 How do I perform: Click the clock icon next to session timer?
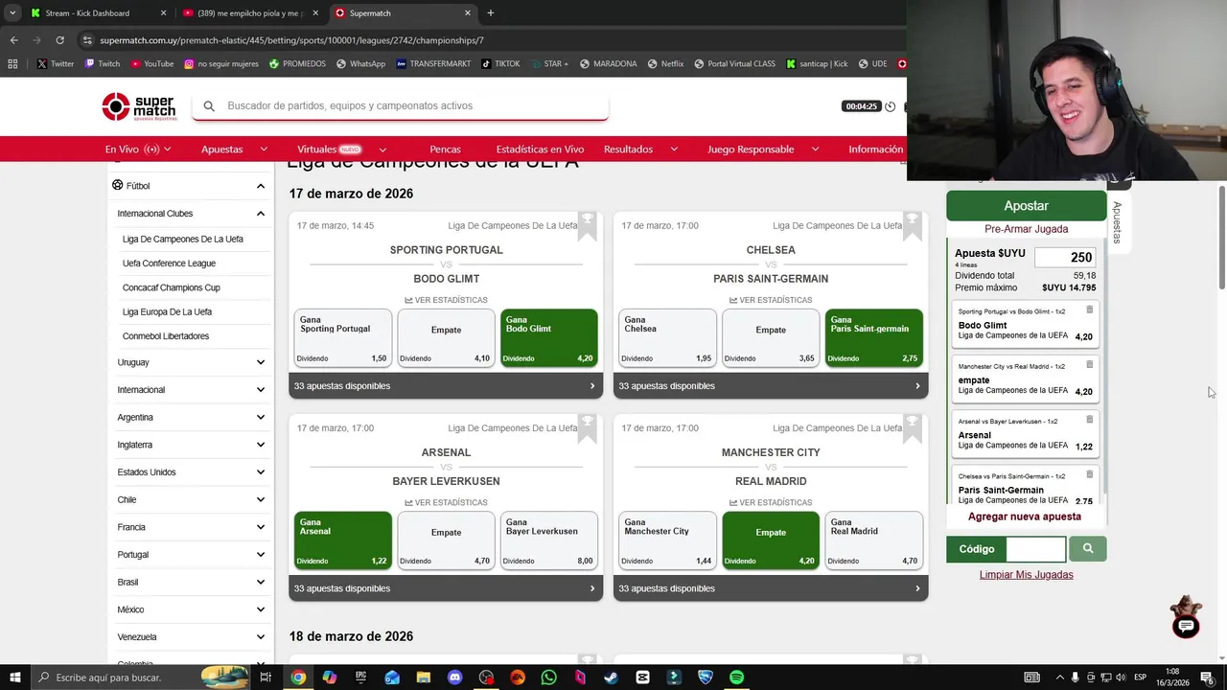point(891,106)
